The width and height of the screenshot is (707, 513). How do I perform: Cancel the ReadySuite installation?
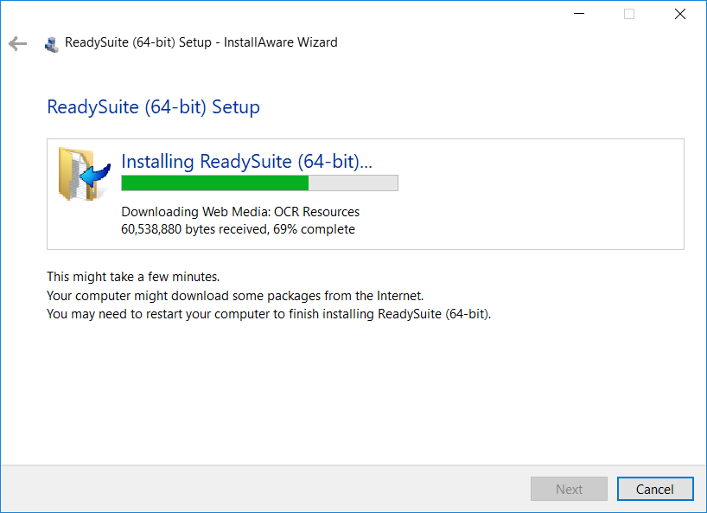[654, 489]
